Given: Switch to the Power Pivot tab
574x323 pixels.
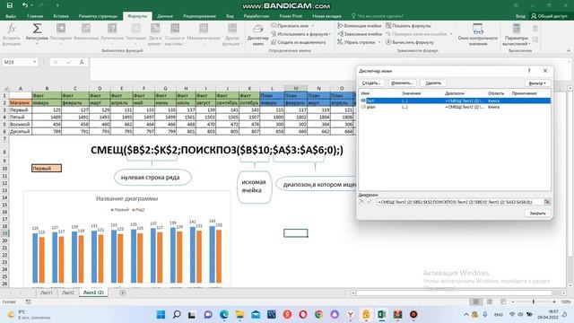Looking at the screenshot, I should coord(291,16).
